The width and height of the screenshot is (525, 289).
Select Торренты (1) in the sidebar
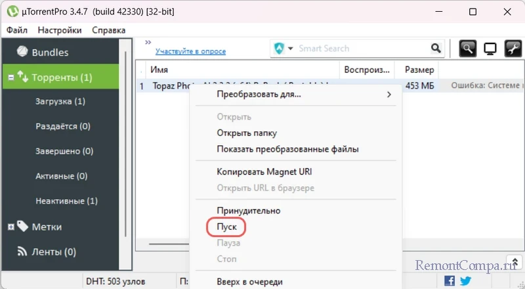(x=60, y=77)
